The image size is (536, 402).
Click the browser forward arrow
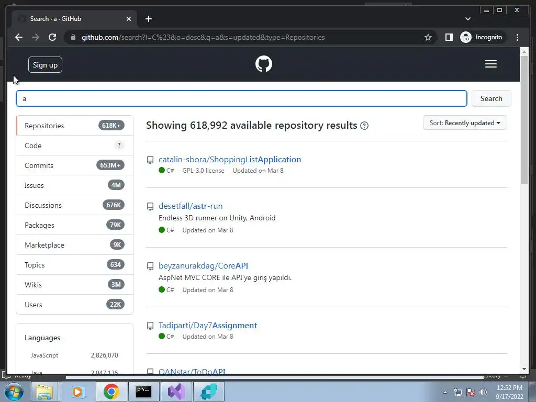36,37
